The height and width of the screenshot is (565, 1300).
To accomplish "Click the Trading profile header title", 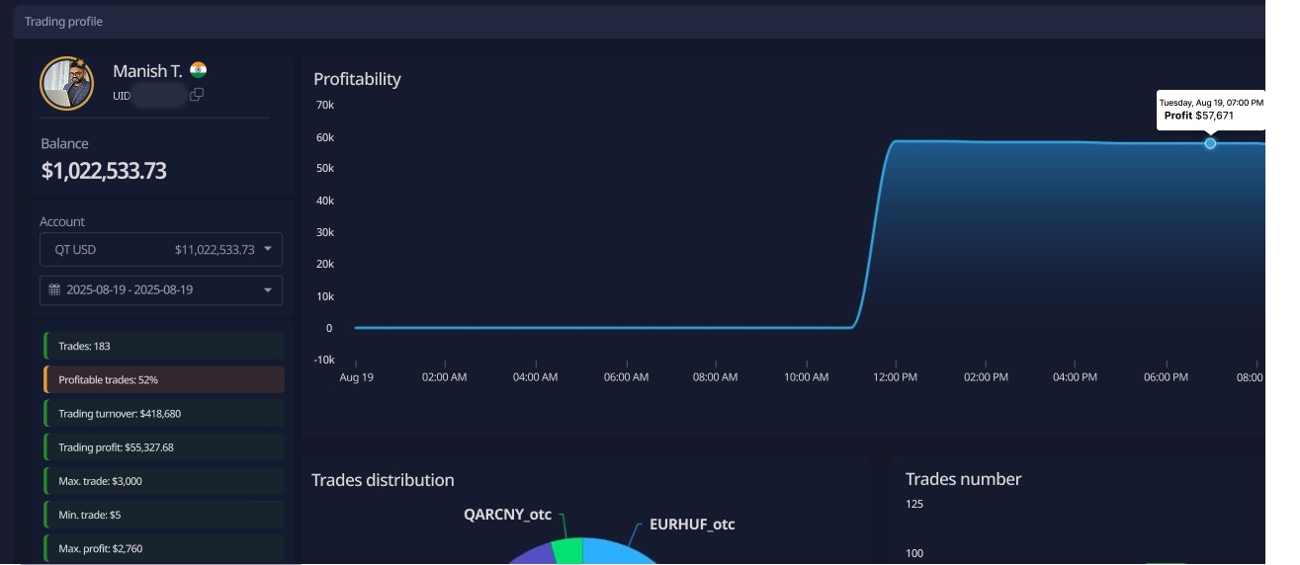I will [x=63, y=22].
